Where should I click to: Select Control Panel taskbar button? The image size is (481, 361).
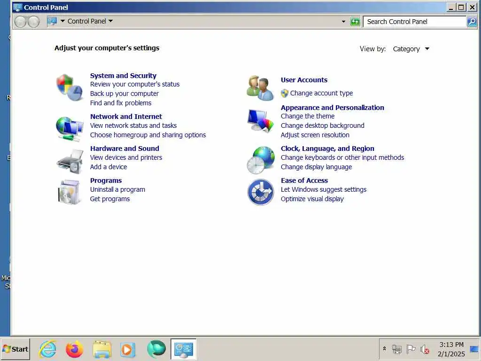(x=184, y=349)
